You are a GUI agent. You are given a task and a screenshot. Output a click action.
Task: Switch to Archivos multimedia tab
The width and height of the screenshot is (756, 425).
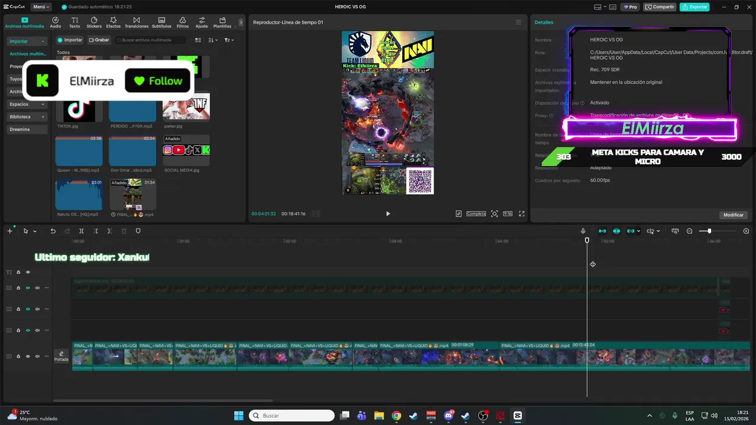(x=24, y=22)
